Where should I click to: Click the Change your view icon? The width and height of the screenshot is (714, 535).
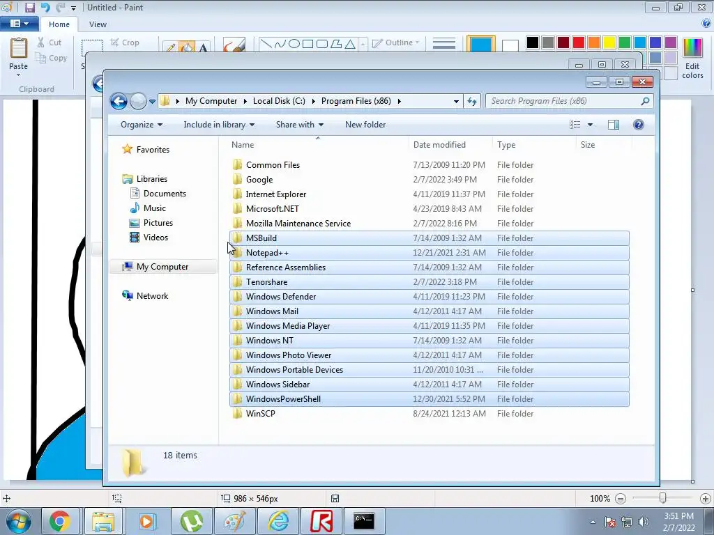[575, 125]
